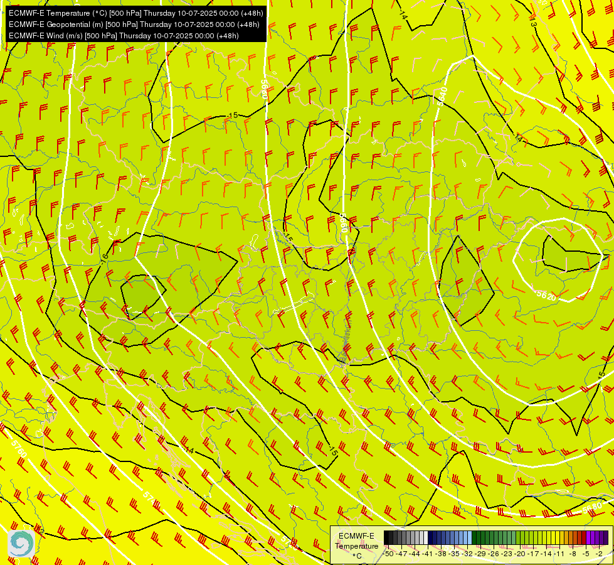Click the -50 tick on the legend
The height and width of the screenshot is (565, 614).
coord(388,554)
